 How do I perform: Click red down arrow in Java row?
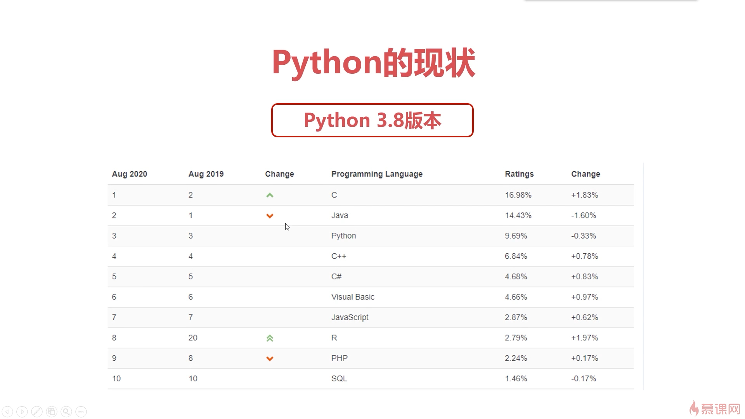tap(270, 216)
